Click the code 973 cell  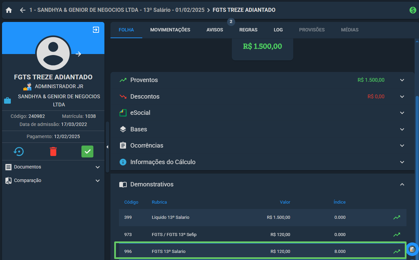(128, 235)
